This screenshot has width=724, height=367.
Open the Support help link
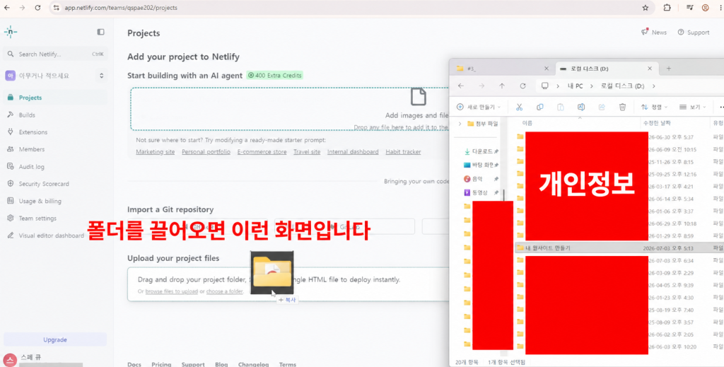point(693,33)
